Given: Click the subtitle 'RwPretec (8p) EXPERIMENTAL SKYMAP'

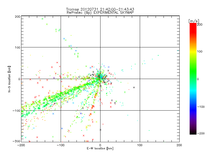Looking at the screenshot, I should tap(100, 13).
